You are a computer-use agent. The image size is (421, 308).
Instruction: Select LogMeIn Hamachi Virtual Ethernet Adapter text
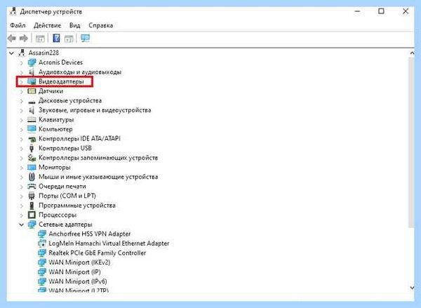coord(109,243)
